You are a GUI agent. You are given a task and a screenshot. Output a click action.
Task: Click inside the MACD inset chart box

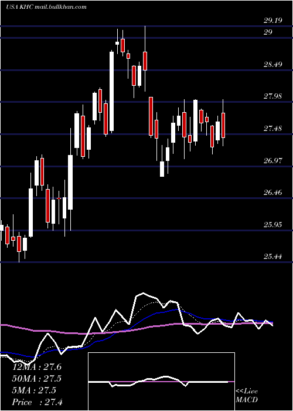pyautogui.click(x=161, y=382)
